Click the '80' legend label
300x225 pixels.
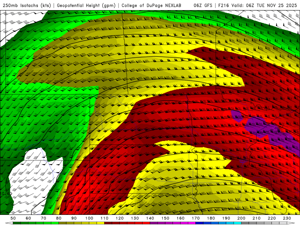(x=58, y=218)
